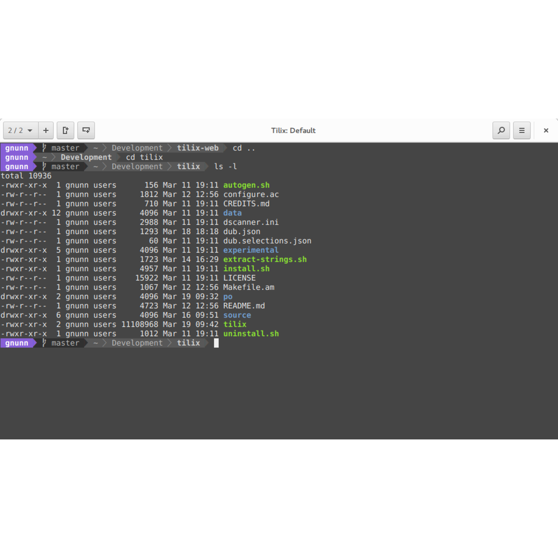Click the Makefile.am file name
This screenshot has height=558, width=558.
248,287
